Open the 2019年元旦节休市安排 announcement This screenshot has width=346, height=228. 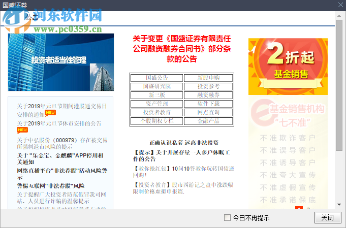point(59,123)
